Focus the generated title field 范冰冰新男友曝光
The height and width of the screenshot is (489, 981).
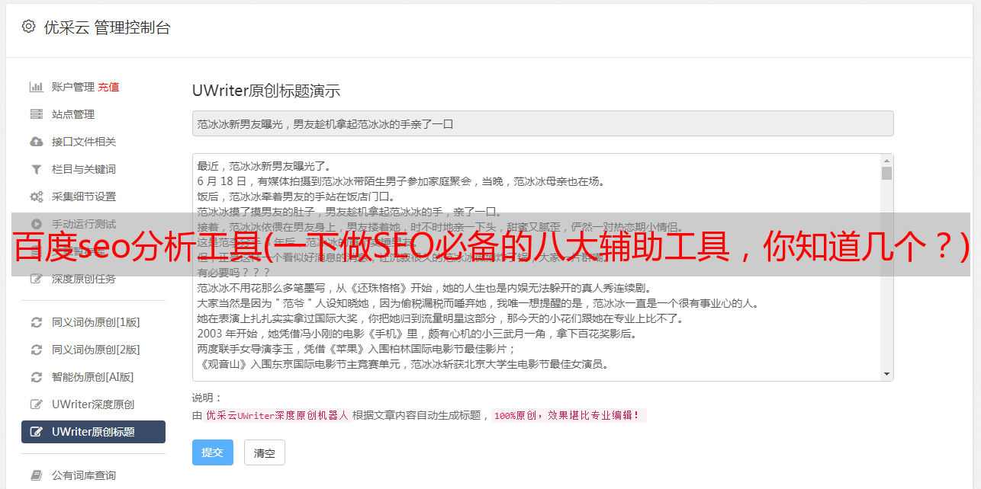click(542, 123)
